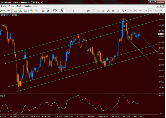Open the chart templates icon
The image size is (166, 118).
54,11
